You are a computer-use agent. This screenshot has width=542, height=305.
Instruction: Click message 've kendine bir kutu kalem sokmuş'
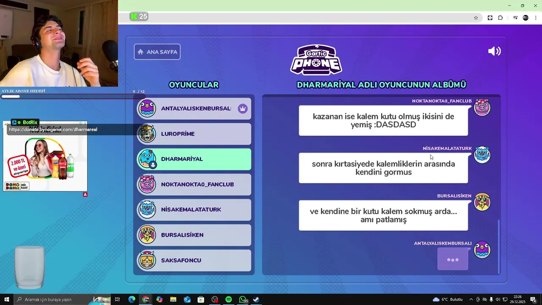click(383, 216)
